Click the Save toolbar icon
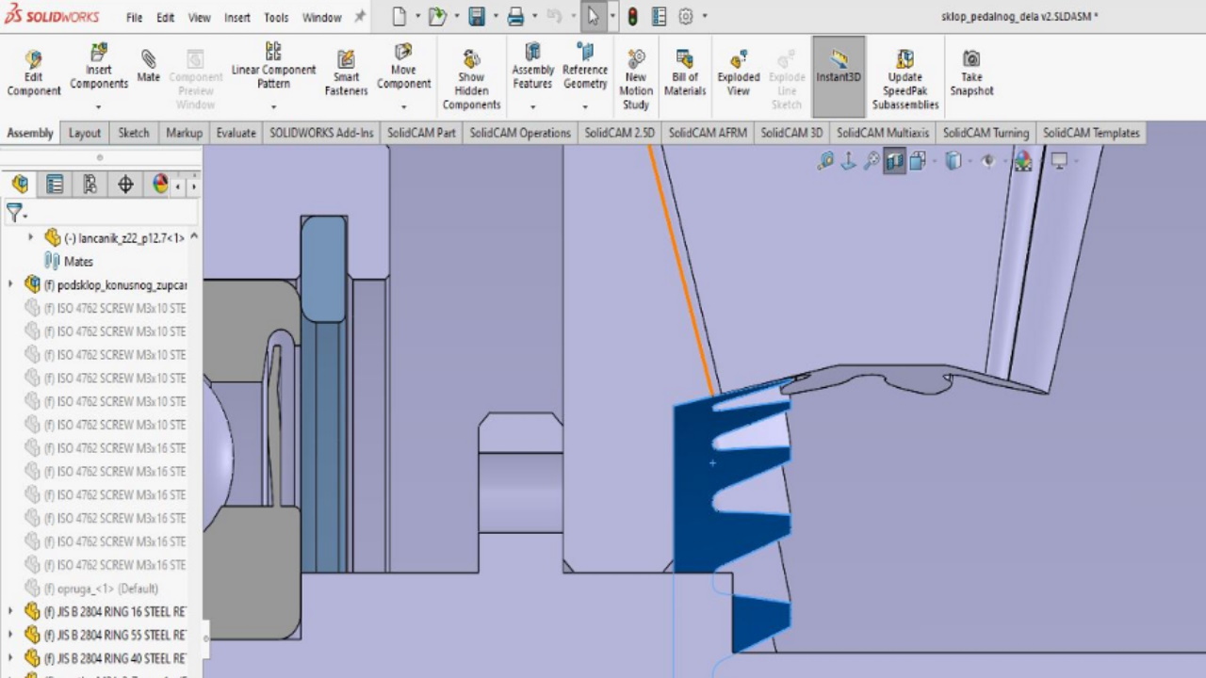This screenshot has height=678, width=1206. tap(477, 17)
